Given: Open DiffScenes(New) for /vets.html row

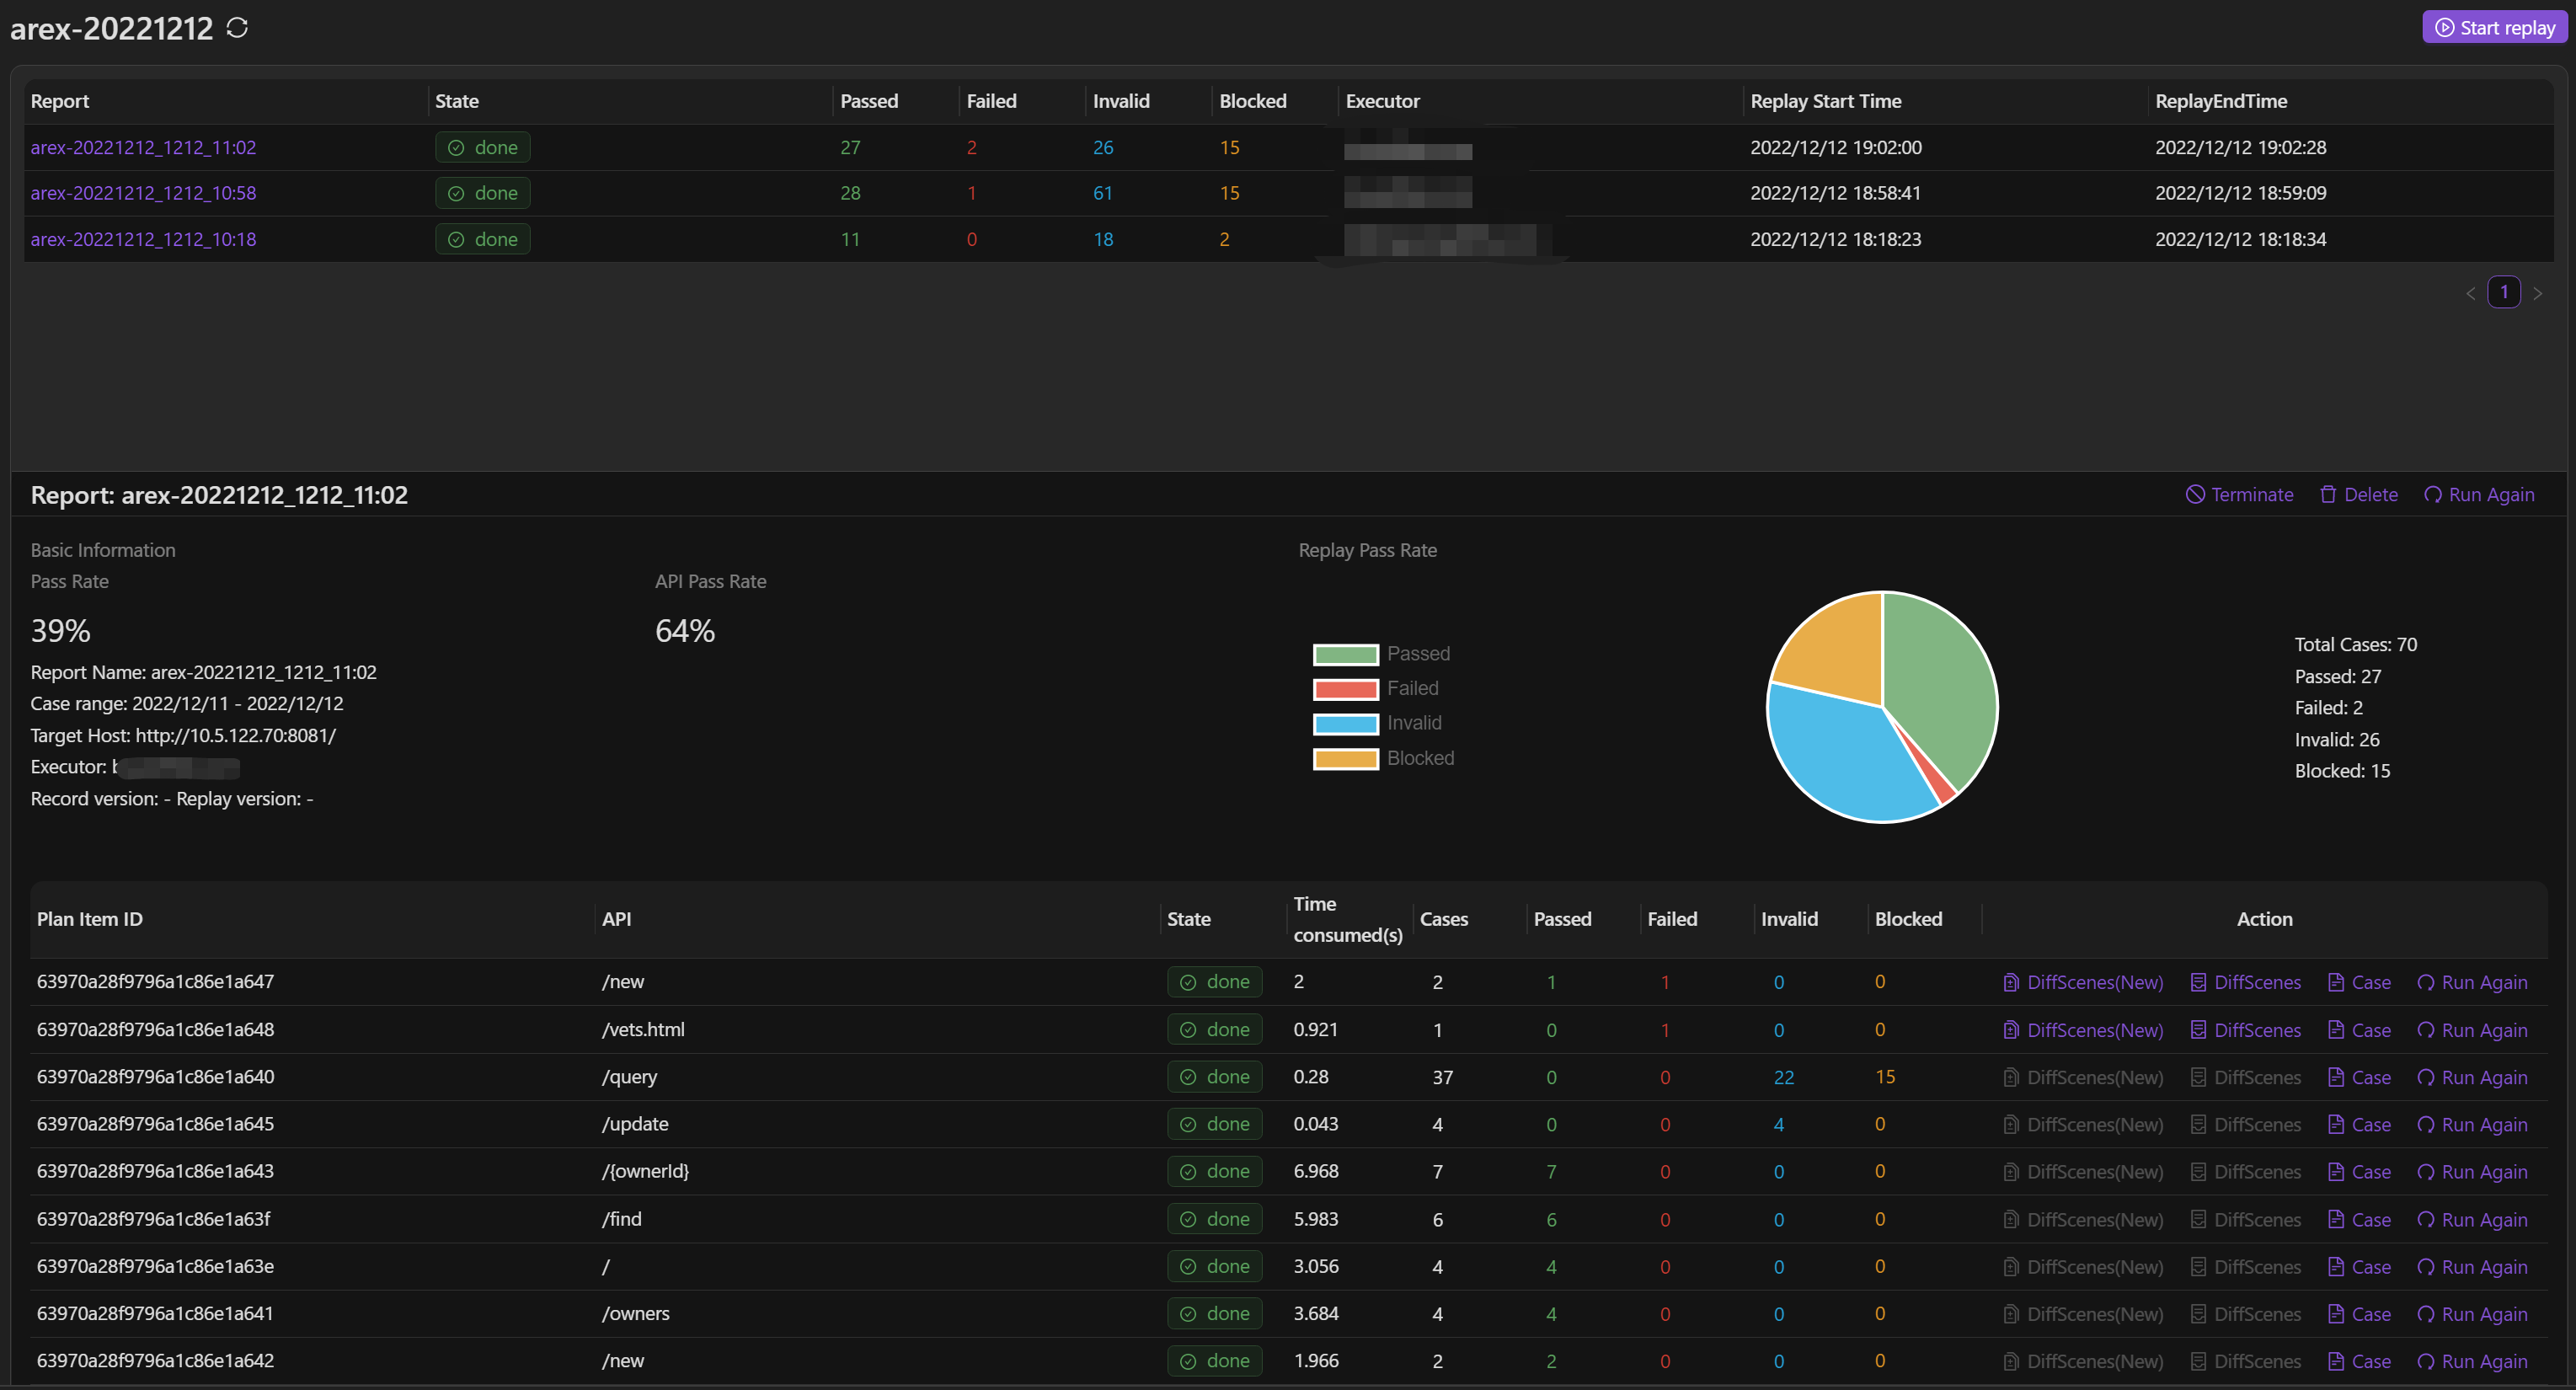Looking at the screenshot, I should pyautogui.click(x=2083, y=1030).
